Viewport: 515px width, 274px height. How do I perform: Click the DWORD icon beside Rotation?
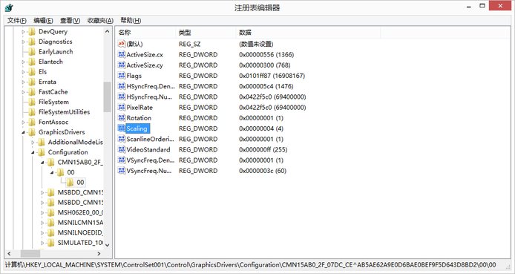tap(122, 117)
